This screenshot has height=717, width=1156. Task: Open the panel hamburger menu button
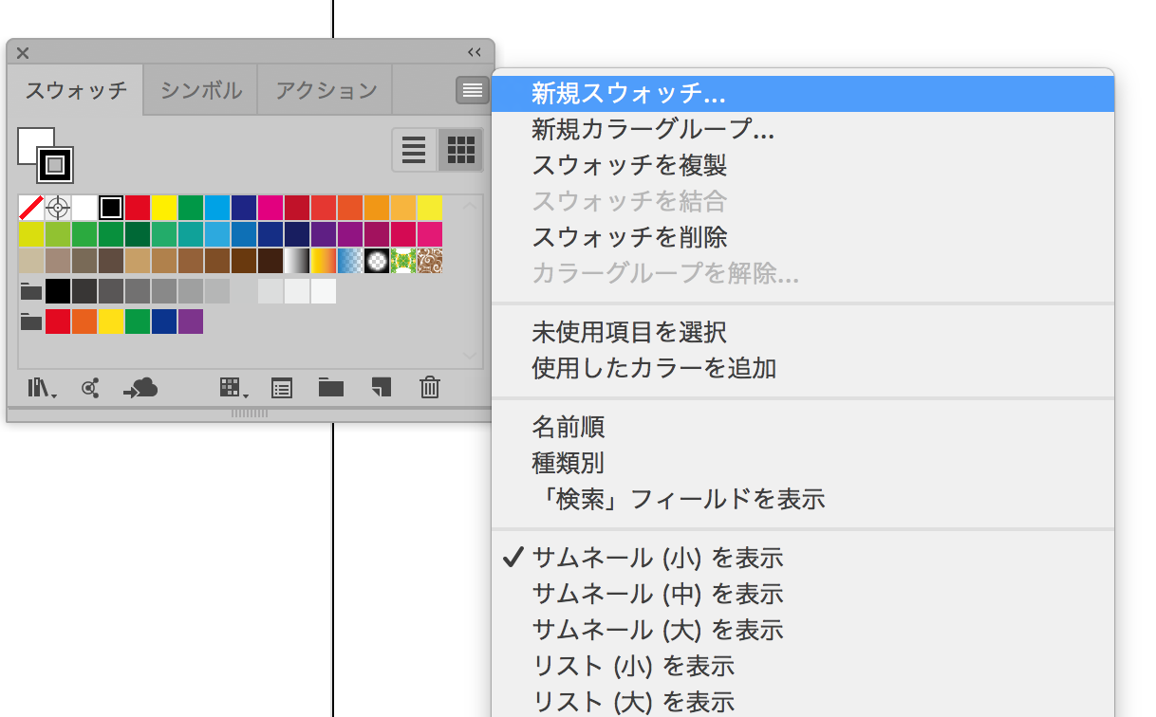click(472, 90)
